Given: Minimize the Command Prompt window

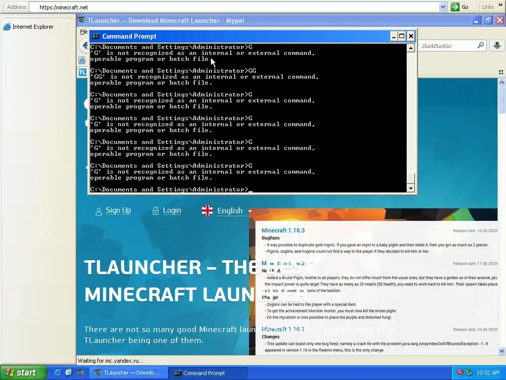Looking at the screenshot, I should (393, 36).
